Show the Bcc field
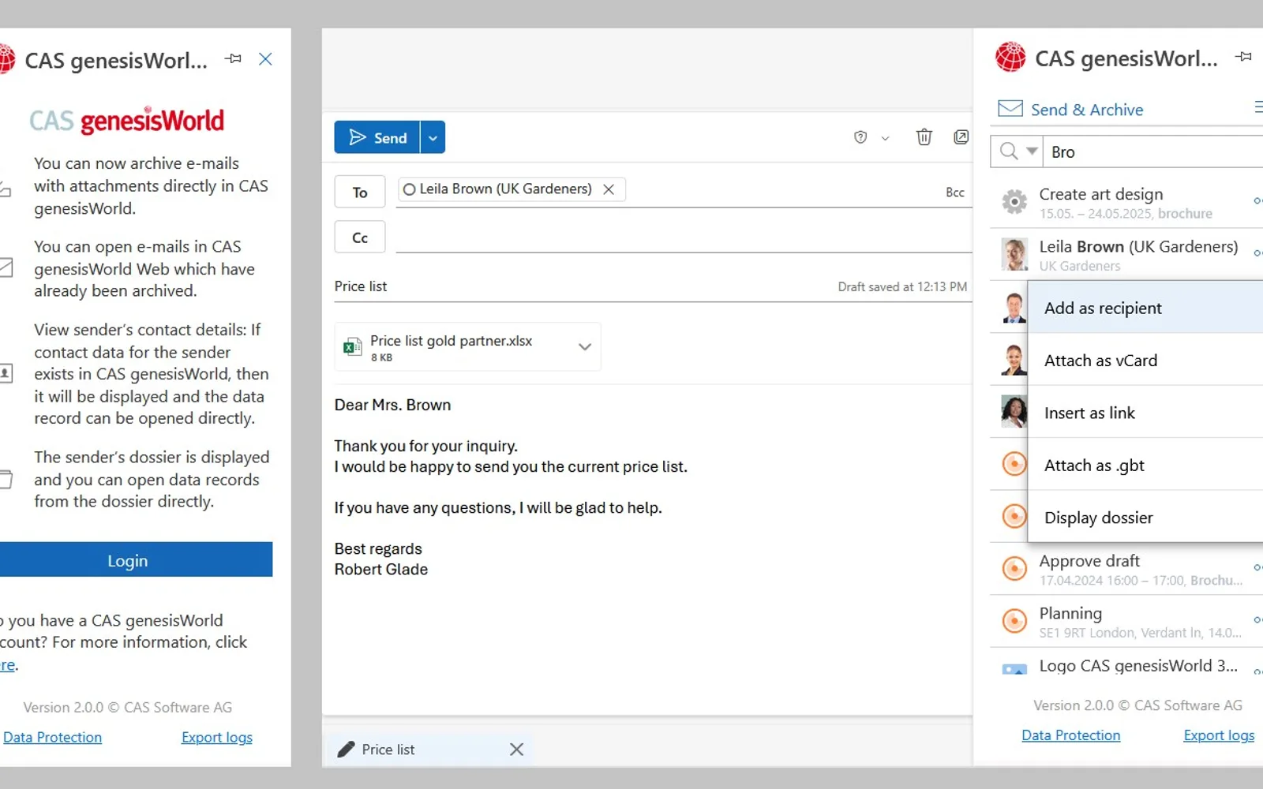The height and width of the screenshot is (789, 1263). [x=954, y=192]
